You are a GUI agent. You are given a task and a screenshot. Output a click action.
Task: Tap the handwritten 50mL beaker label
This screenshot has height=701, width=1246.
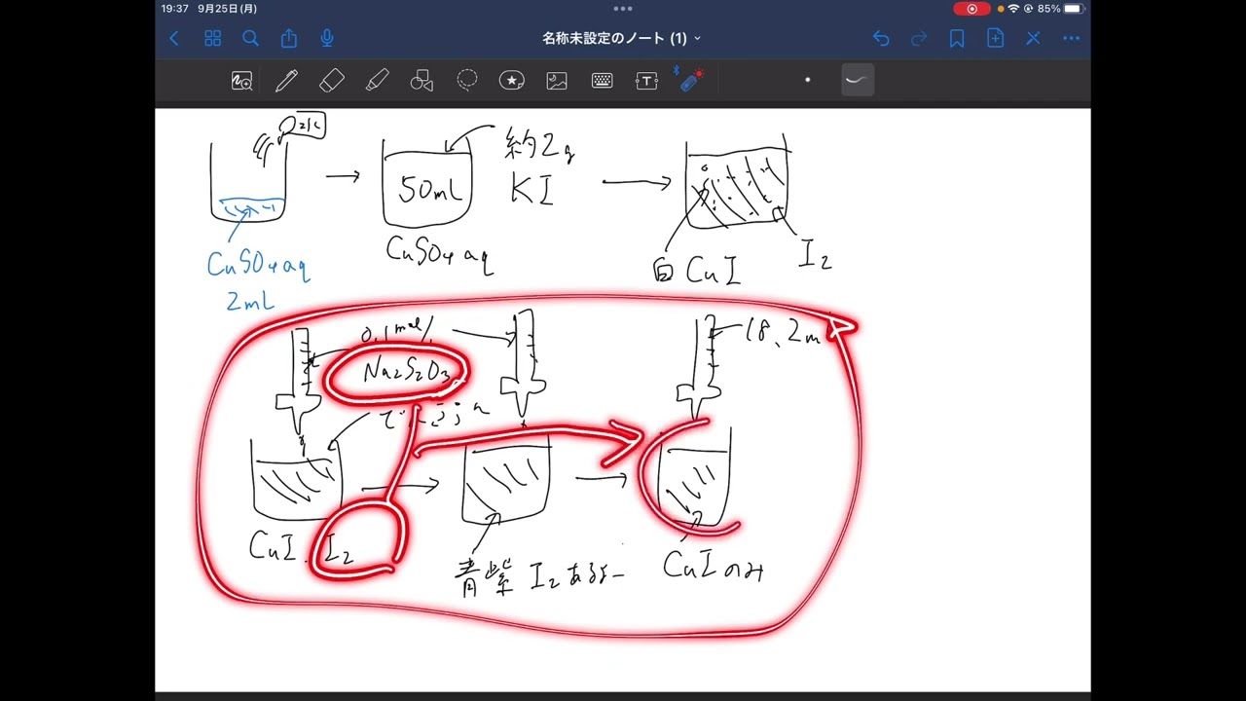[429, 191]
